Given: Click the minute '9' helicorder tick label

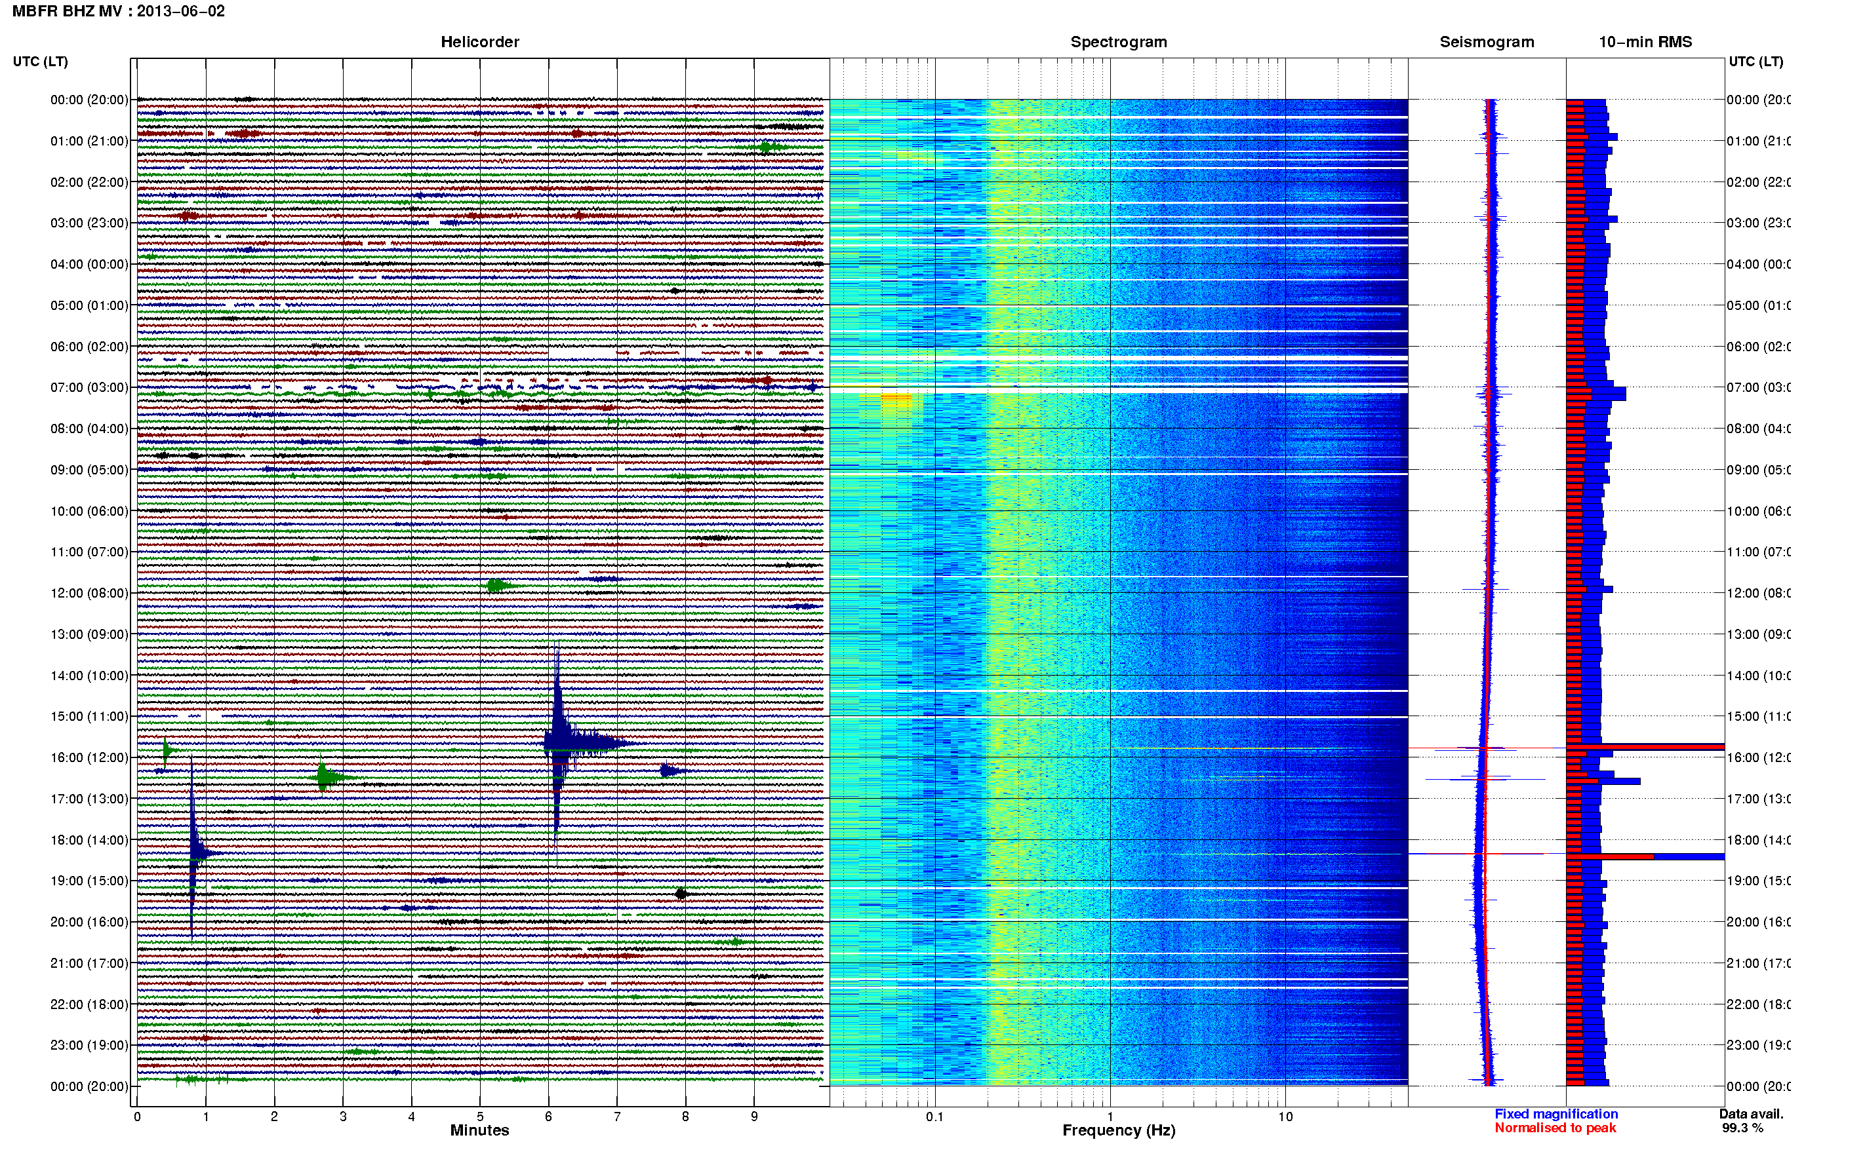Looking at the screenshot, I should [754, 1117].
